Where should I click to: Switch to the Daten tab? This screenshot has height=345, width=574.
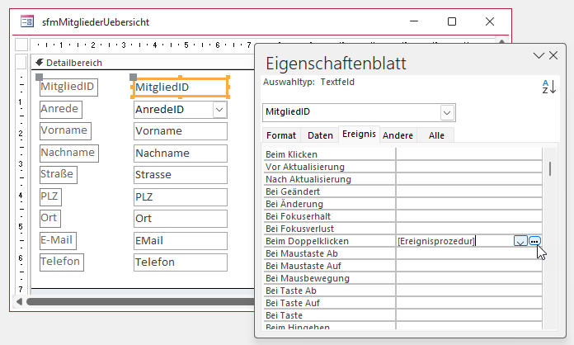pos(320,135)
